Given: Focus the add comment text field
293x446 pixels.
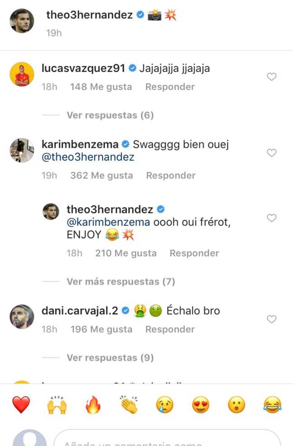Looking at the screenshot, I should click(167, 440).
